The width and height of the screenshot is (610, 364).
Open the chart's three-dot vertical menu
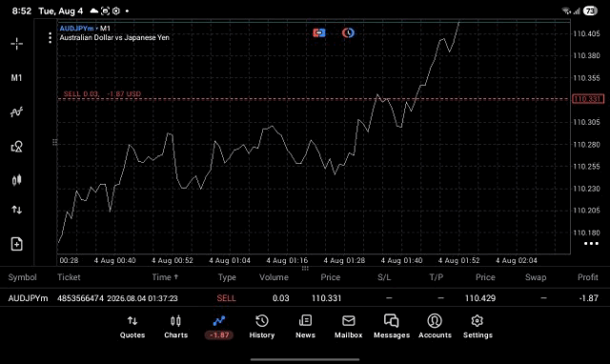50,38
